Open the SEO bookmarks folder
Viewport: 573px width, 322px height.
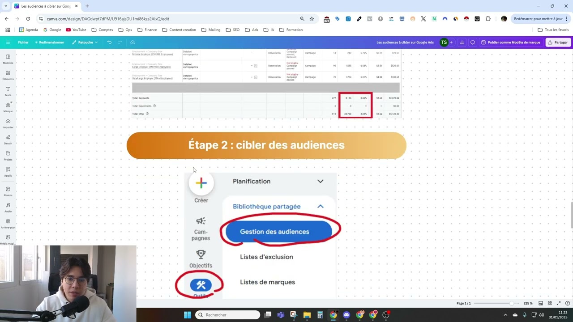(x=233, y=30)
